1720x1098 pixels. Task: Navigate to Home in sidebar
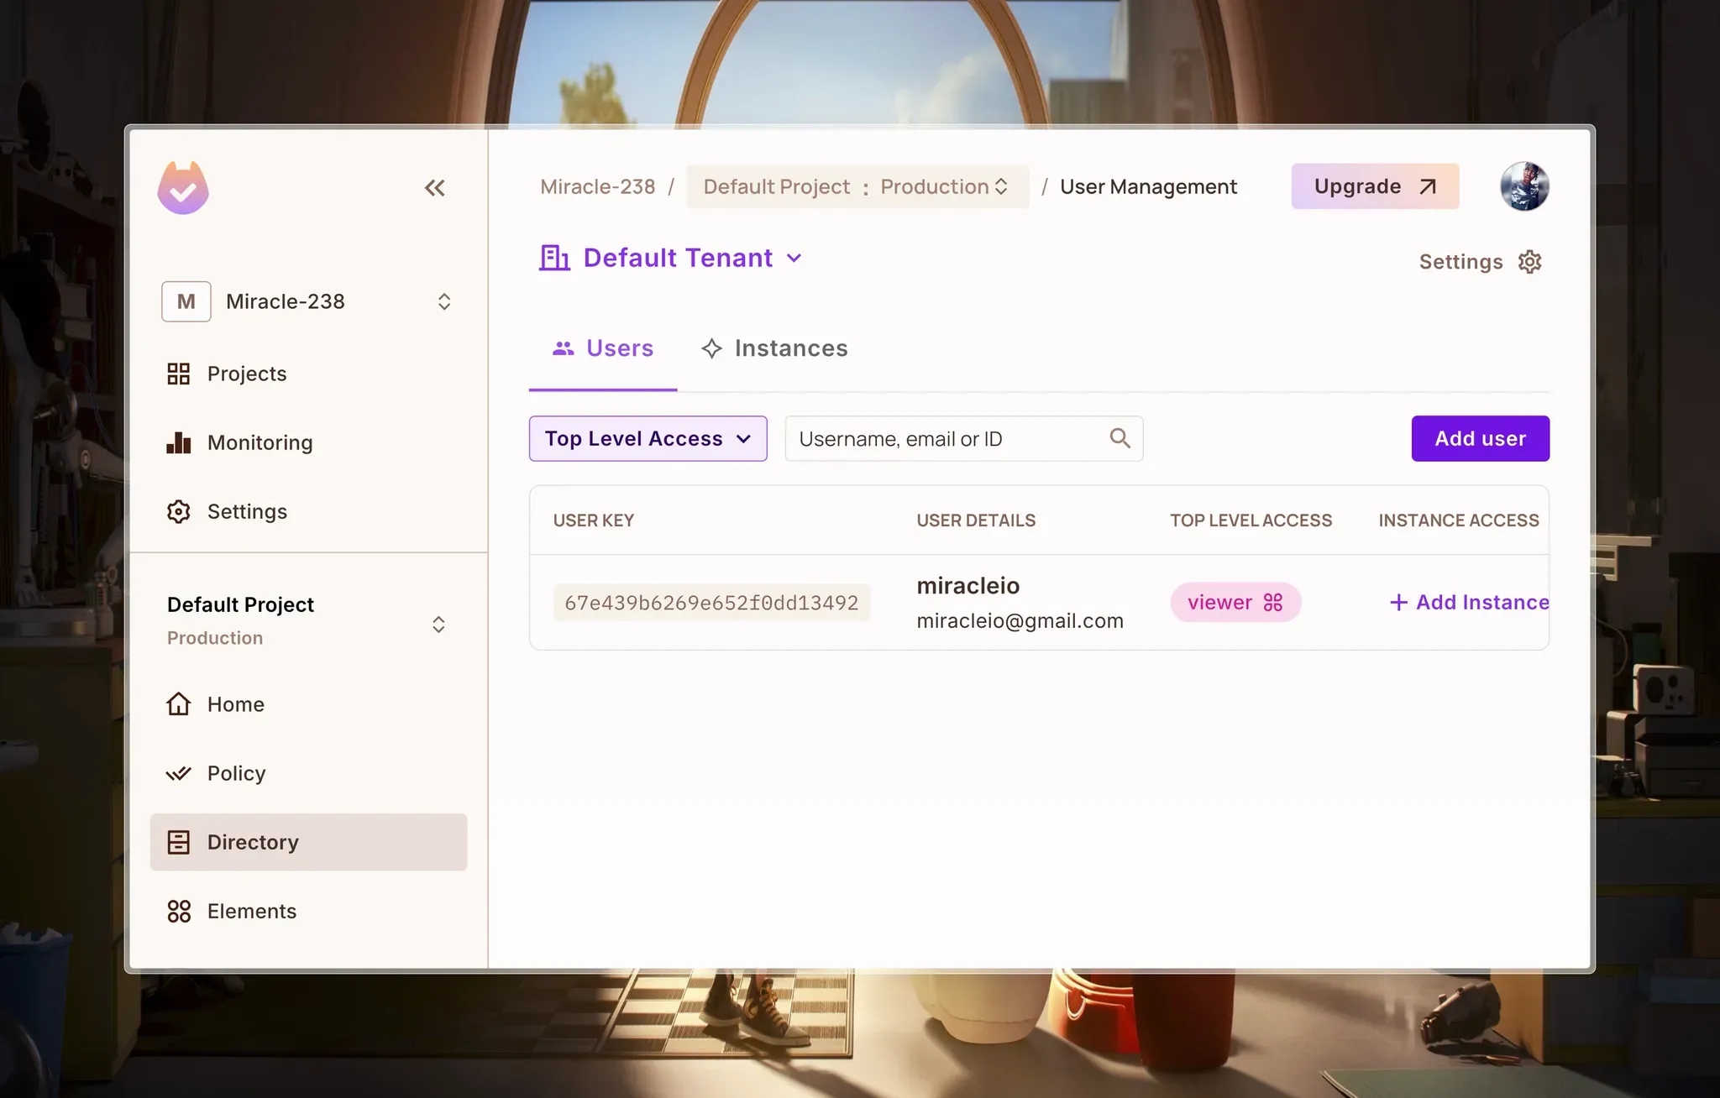coord(235,704)
